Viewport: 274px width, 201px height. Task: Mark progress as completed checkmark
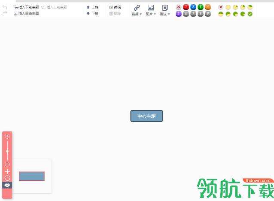coord(250,14)
